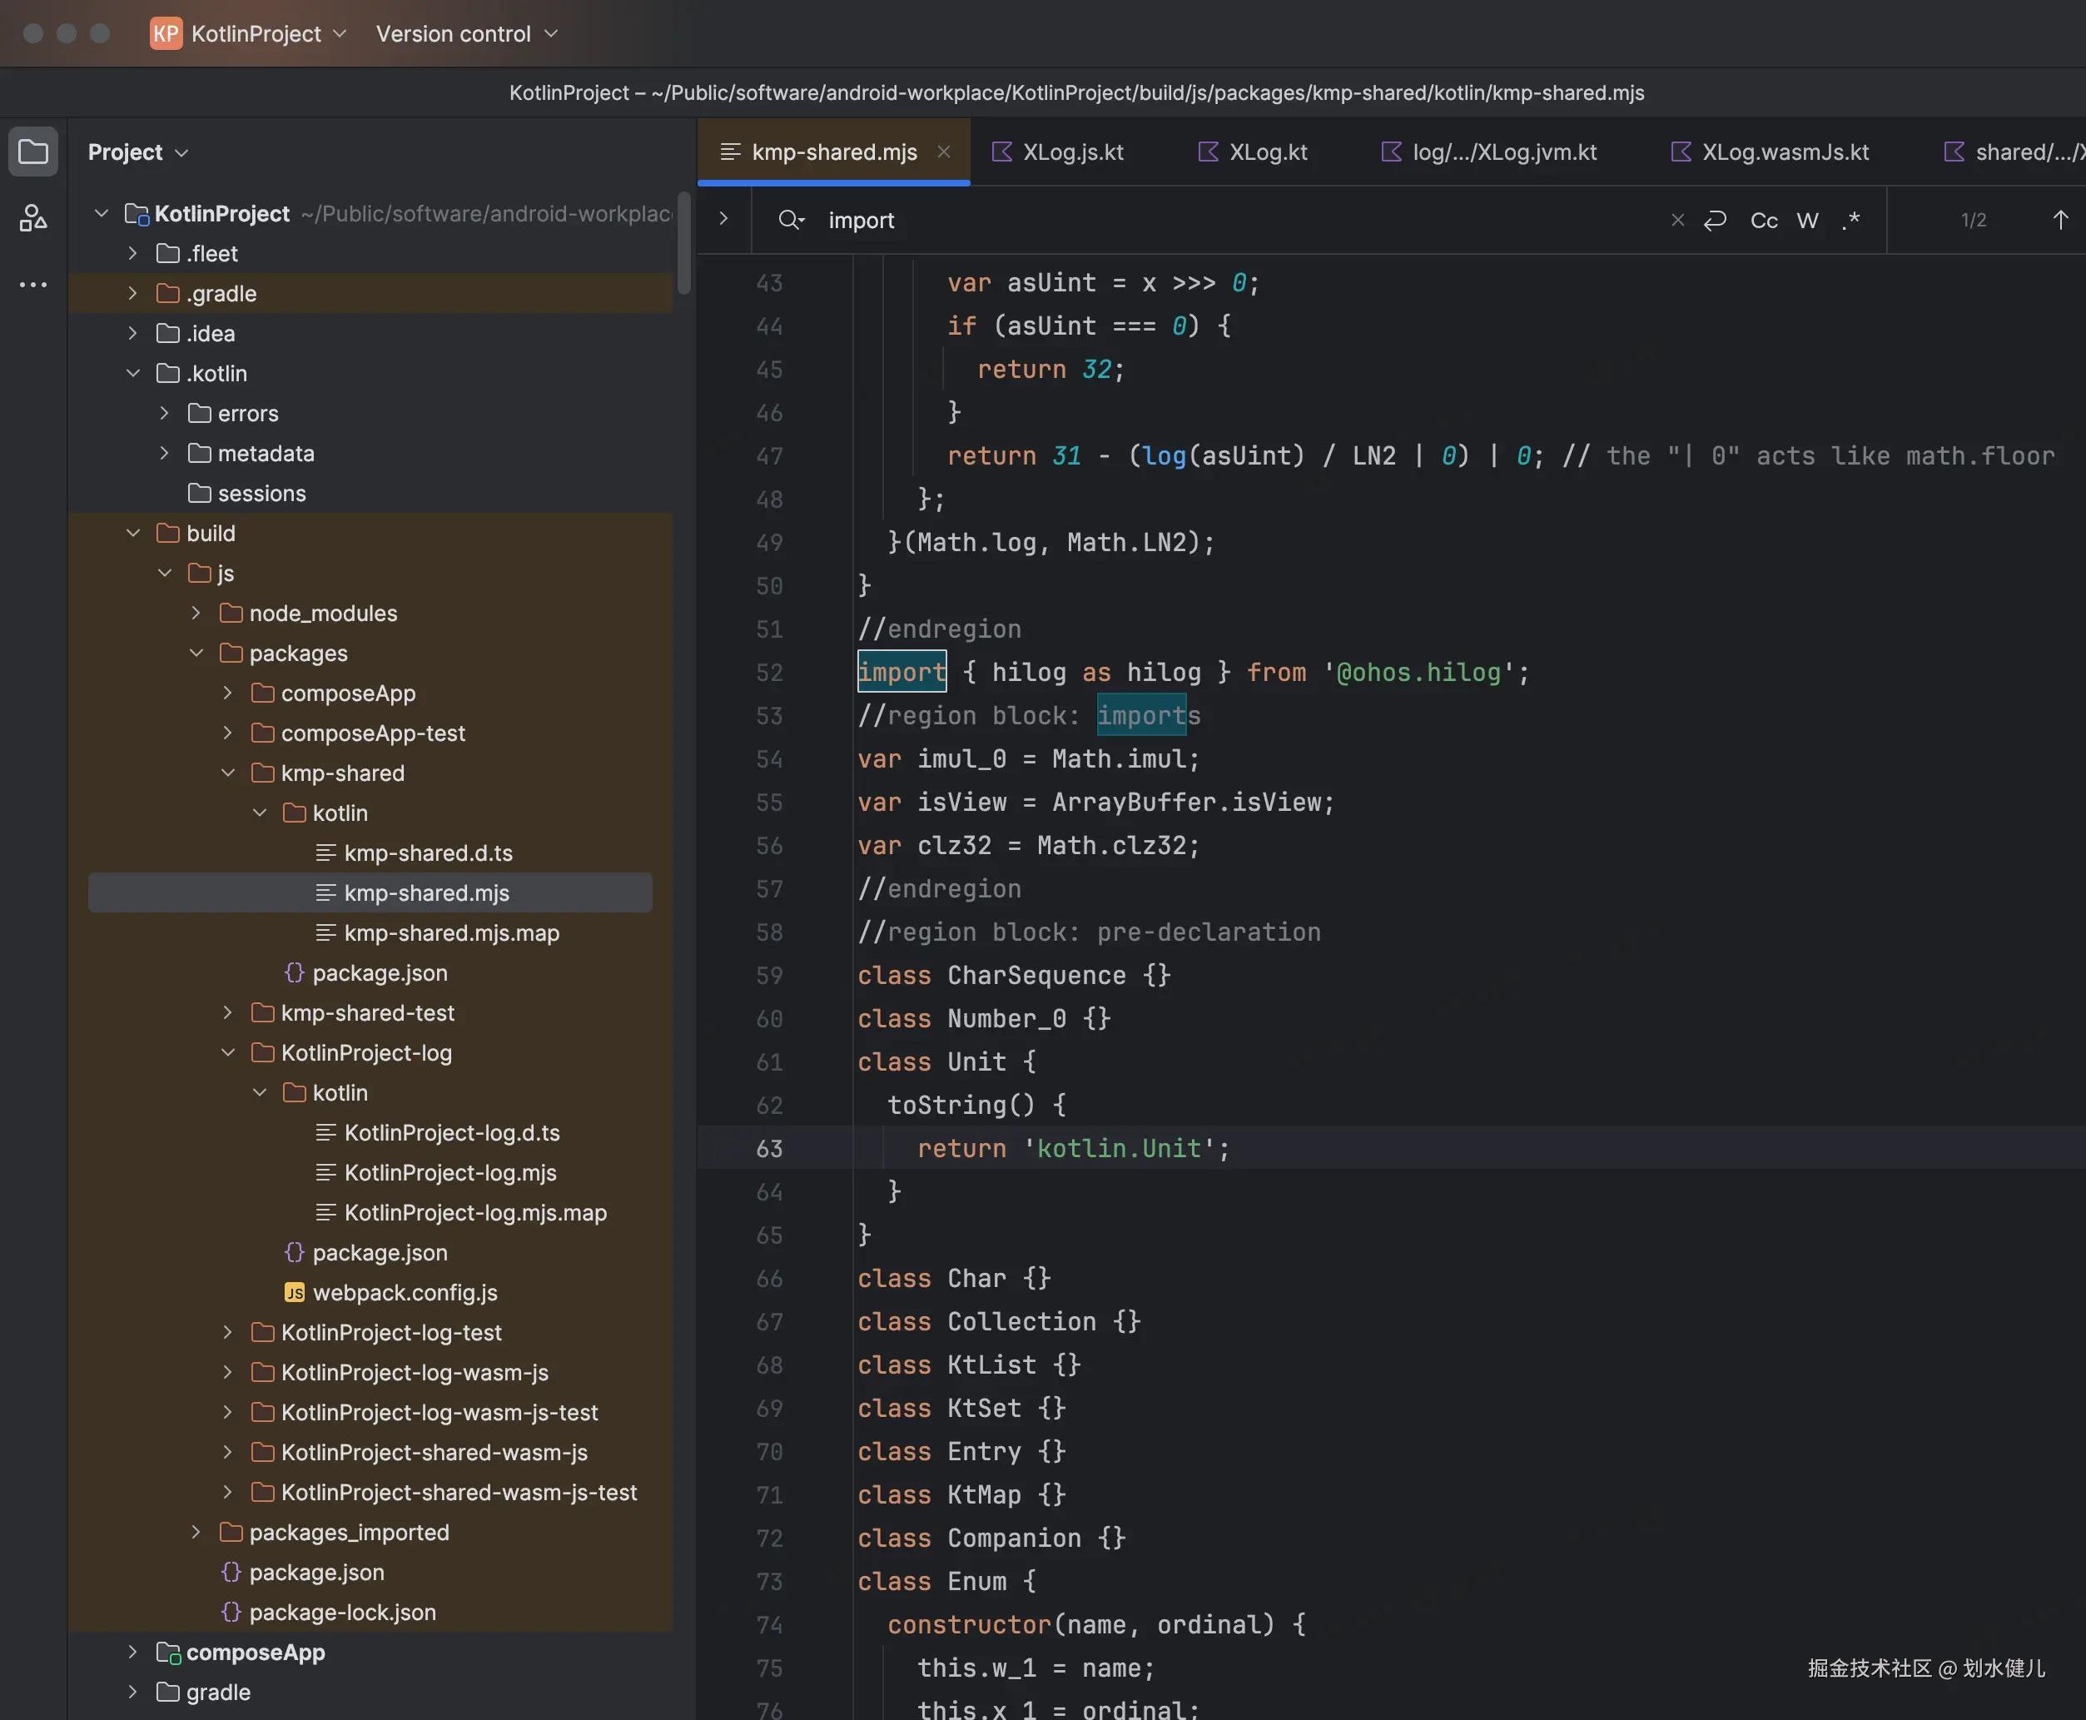Open the search history magnifier icon
2086x1720 pixels.
point(791,220)
